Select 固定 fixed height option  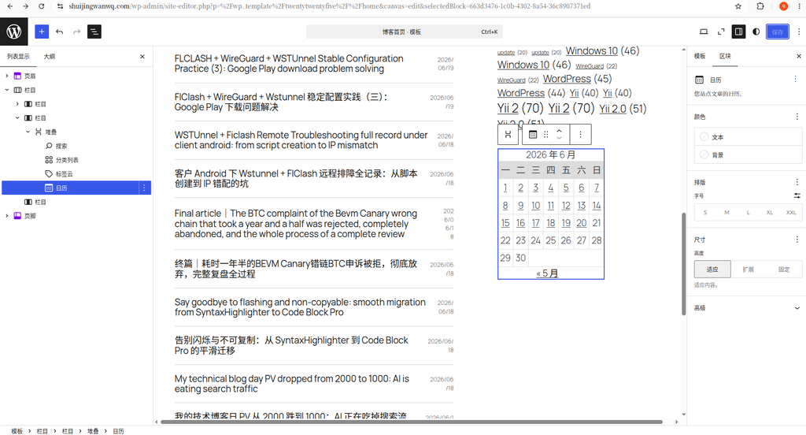(x=784, y=270)
